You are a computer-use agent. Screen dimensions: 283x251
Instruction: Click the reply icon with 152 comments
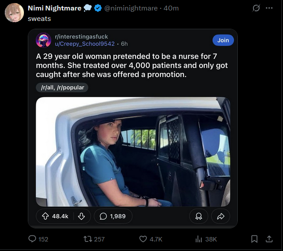32,239
